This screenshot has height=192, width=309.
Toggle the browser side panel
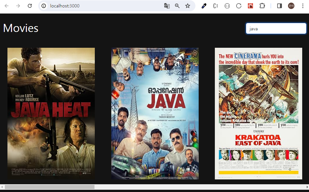click(x=280, y=6)
